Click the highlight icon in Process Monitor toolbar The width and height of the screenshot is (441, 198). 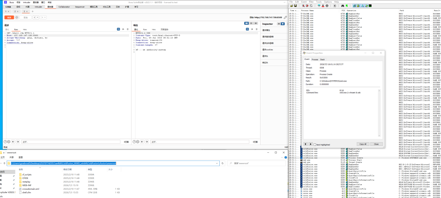click(323, 6)
